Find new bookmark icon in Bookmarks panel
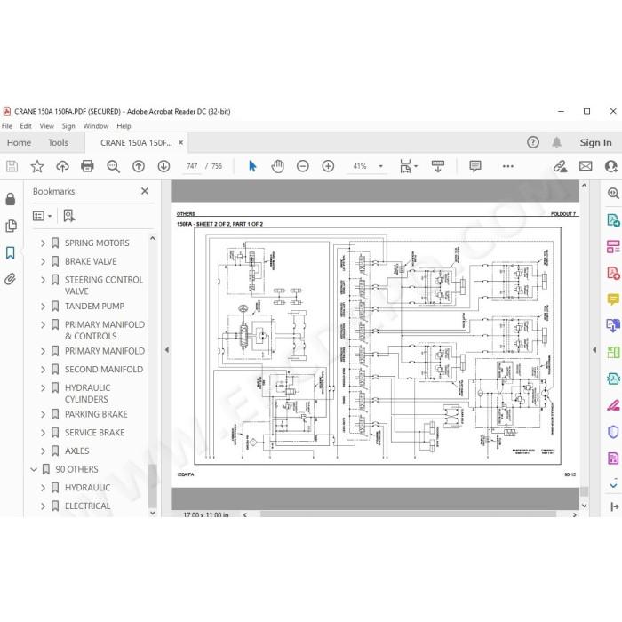Viewport: 622px width, 622px height. pos(69,216)
